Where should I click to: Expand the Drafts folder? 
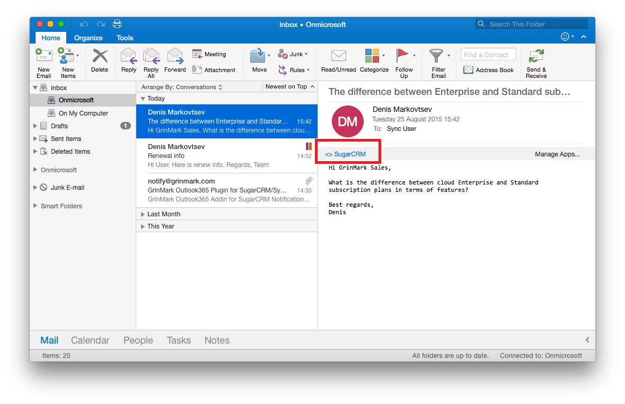coord(36,126)
